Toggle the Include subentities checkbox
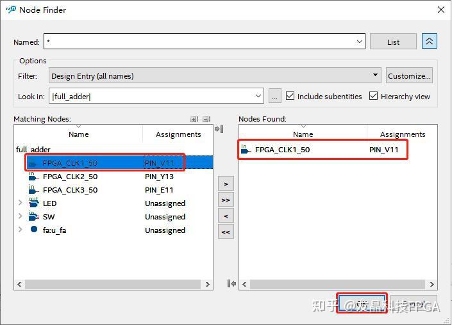 tap(290, 96)
